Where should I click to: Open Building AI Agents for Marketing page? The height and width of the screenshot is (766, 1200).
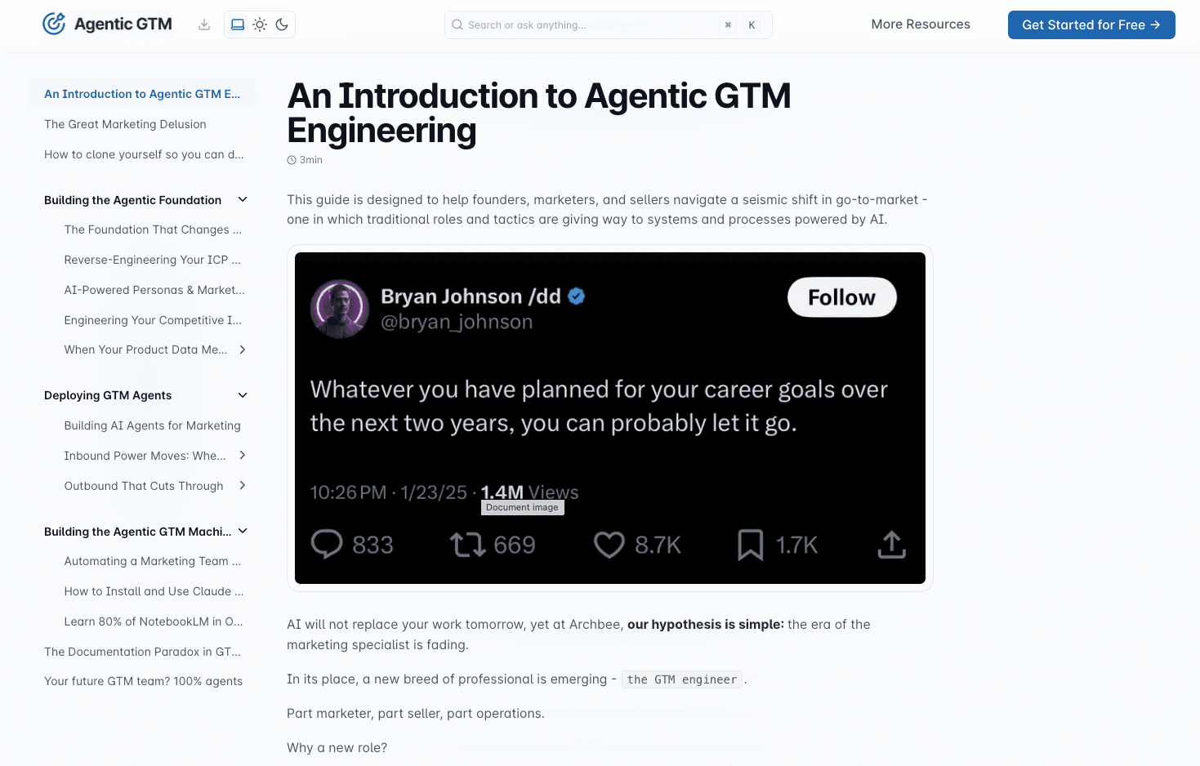tap(152, 425)
